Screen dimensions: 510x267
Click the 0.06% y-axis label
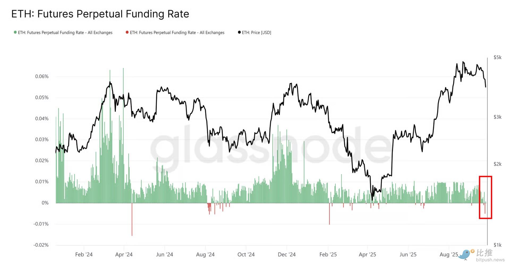click(x=42, y=76)
